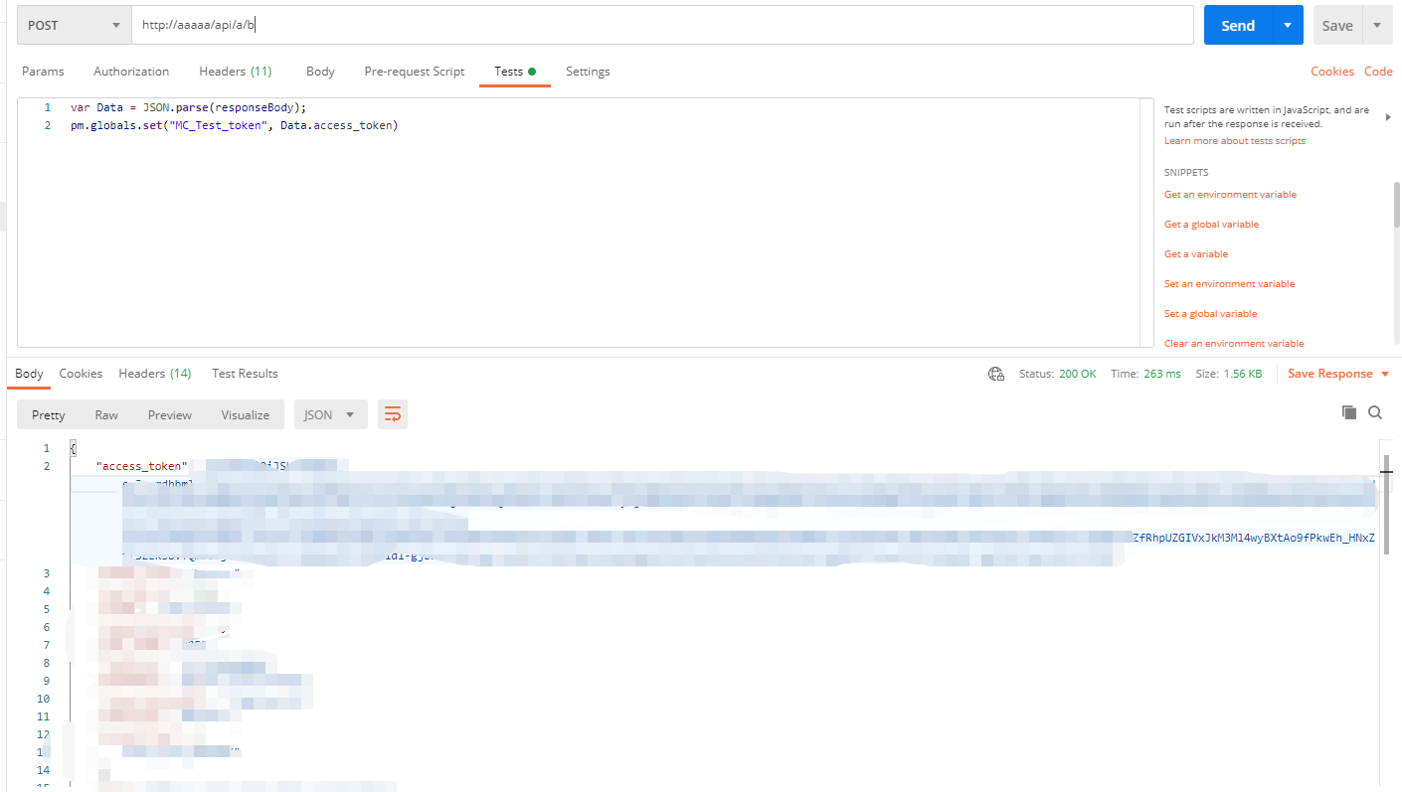The image size is (1402, 792).
Task: Select the Tests tab
Action: (x=515, y=72)
